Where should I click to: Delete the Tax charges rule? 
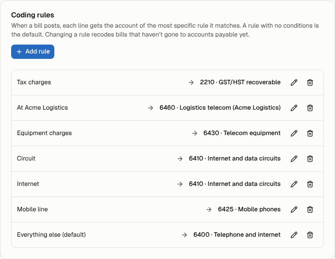[310, 82]
